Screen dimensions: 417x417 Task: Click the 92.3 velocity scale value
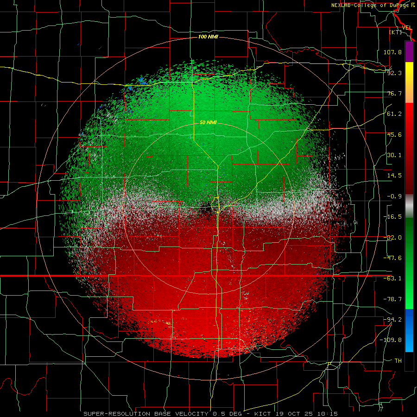point(394,73)
